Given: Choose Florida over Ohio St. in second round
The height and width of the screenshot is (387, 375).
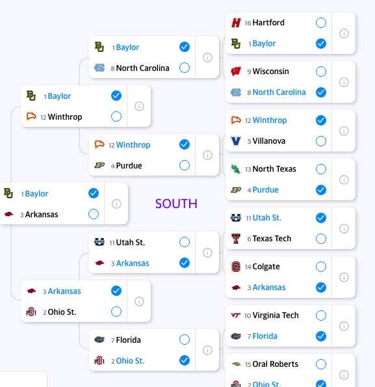Looking at the screenshot, I should point(185,340).
